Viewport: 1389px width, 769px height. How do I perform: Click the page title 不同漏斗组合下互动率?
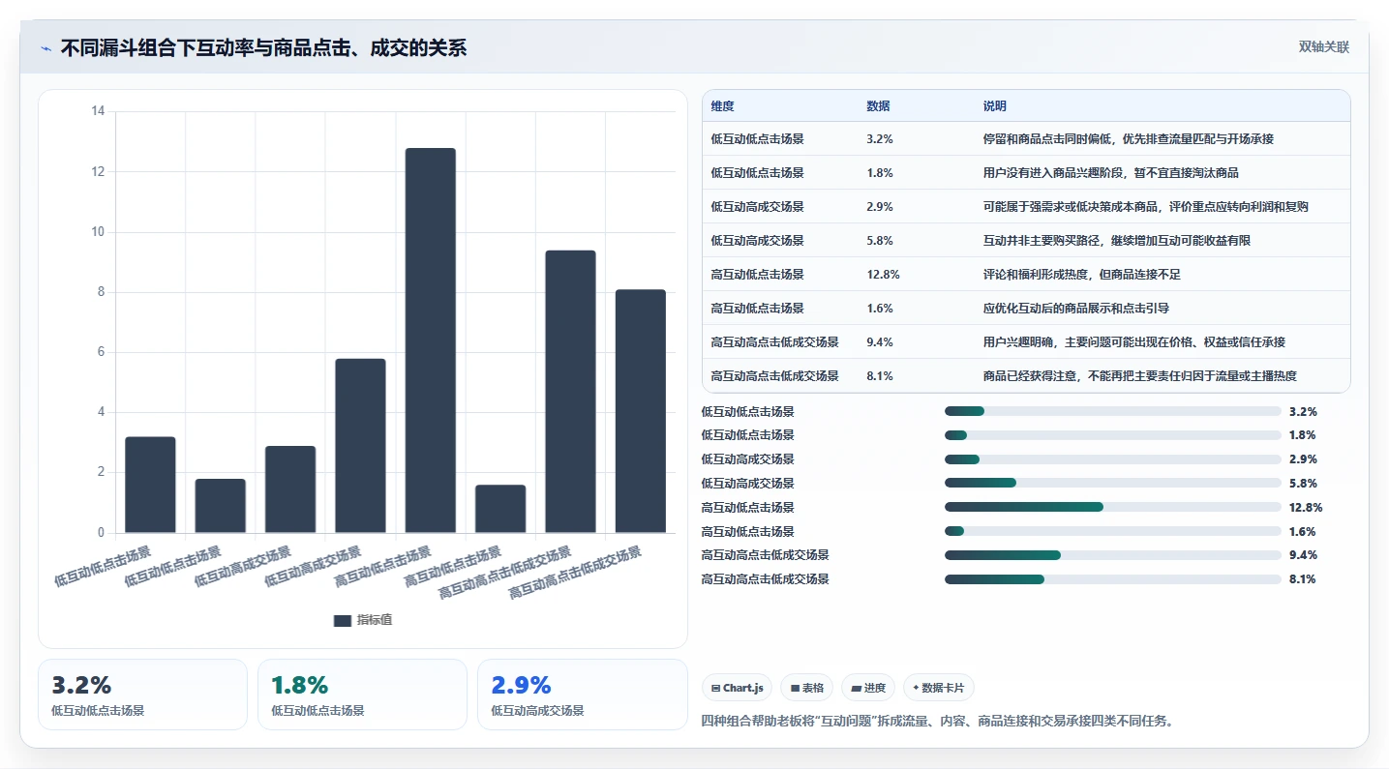[x=263, y=48]
